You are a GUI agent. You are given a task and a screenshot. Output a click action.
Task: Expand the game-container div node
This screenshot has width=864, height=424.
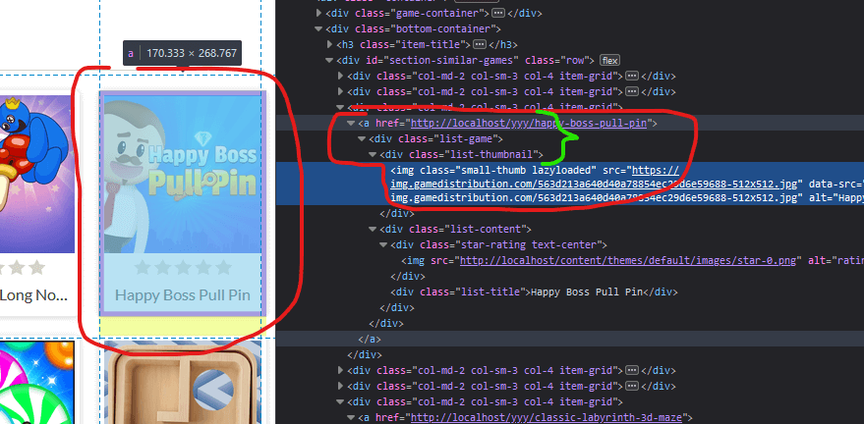[319, 13]
